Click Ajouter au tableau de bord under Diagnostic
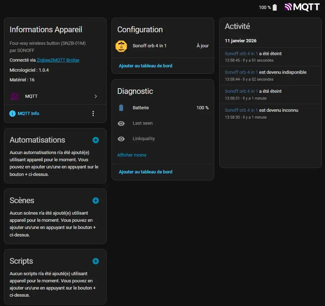Screen dimensions: 325x306 145,172
